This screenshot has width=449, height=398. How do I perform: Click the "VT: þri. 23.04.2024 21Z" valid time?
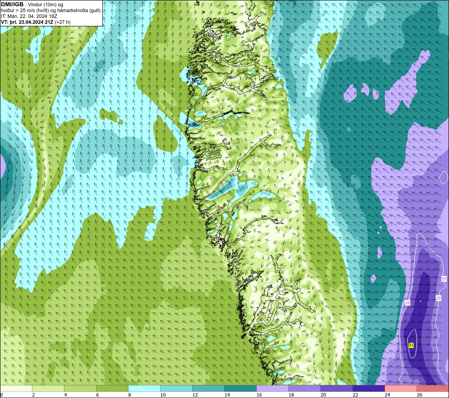(x=27, y=22)
